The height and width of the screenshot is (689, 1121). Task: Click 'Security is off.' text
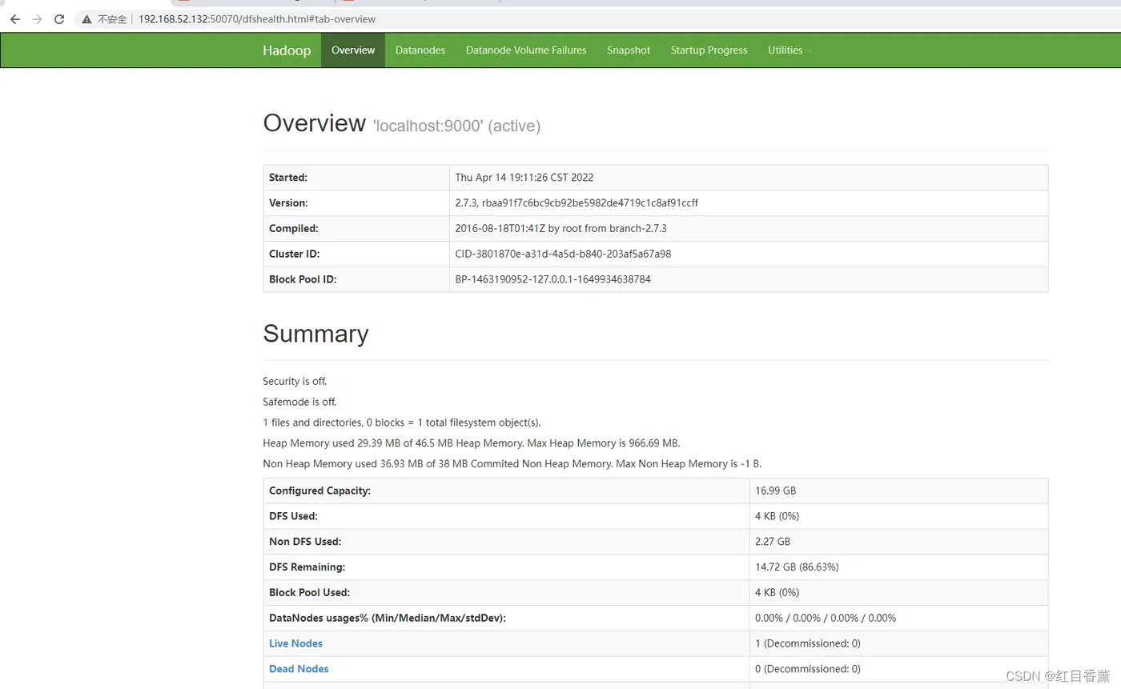tap(295, 381)
